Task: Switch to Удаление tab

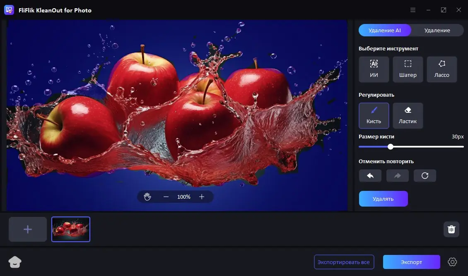Action: click(x=437, y=31)
